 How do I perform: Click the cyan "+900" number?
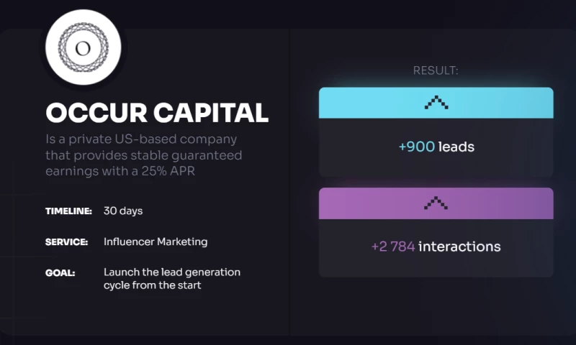coord(417,147)
